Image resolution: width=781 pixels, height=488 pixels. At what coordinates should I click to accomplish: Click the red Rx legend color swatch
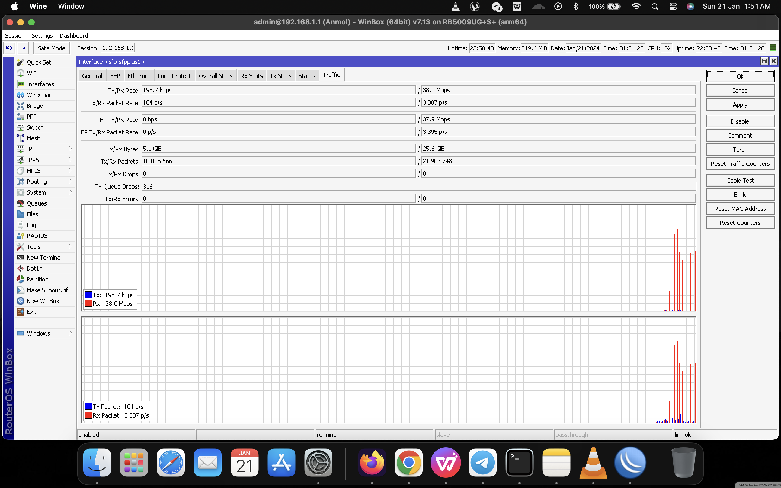88,304
